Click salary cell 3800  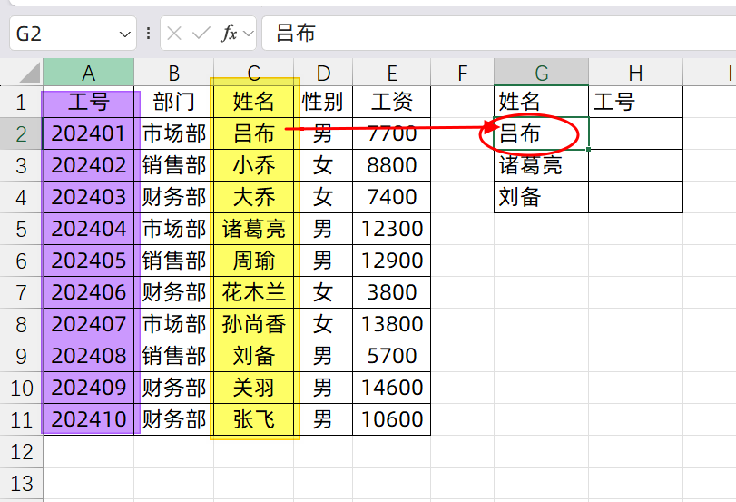[x=391, y=292]
